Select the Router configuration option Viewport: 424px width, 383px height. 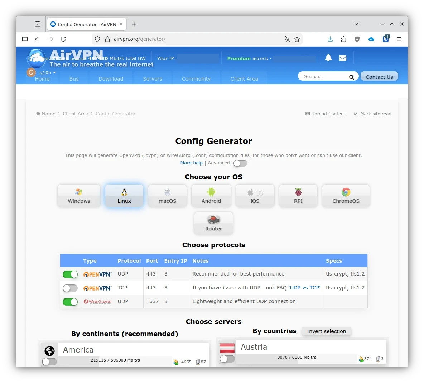[213, 223]
